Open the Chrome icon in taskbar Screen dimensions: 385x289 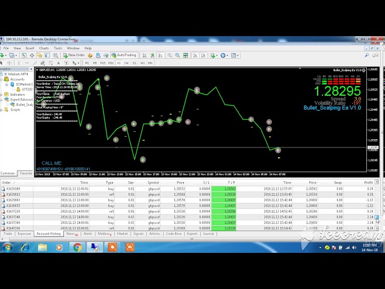(x=78, y=247)
